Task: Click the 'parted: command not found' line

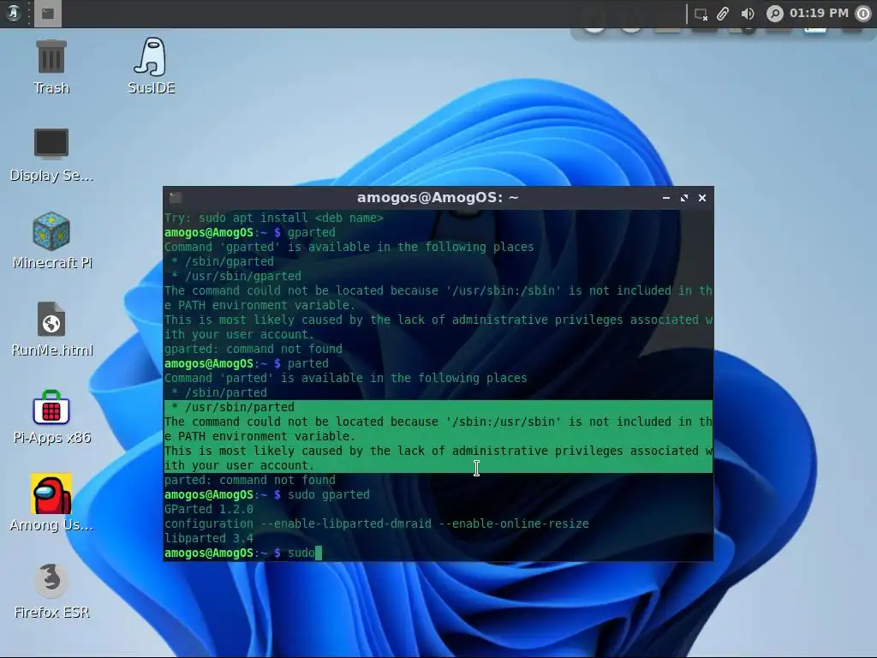Action: tap(249, 480)
